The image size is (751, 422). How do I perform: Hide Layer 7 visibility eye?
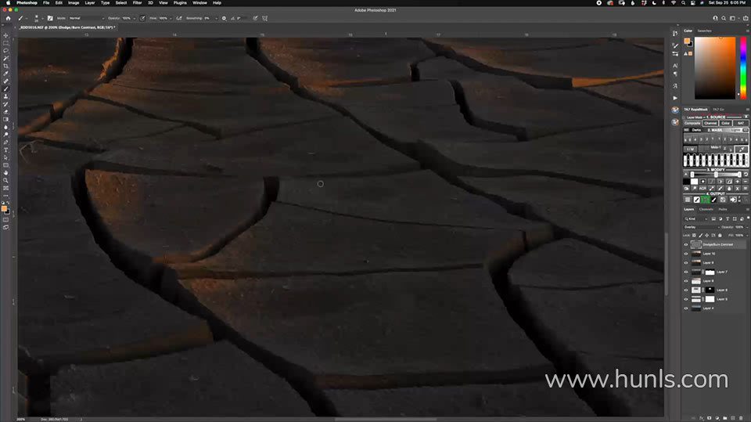(686, 272)
